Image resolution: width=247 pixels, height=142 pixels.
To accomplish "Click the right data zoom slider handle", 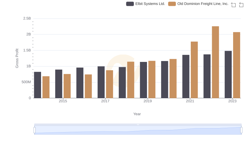I will click(241, 130).
